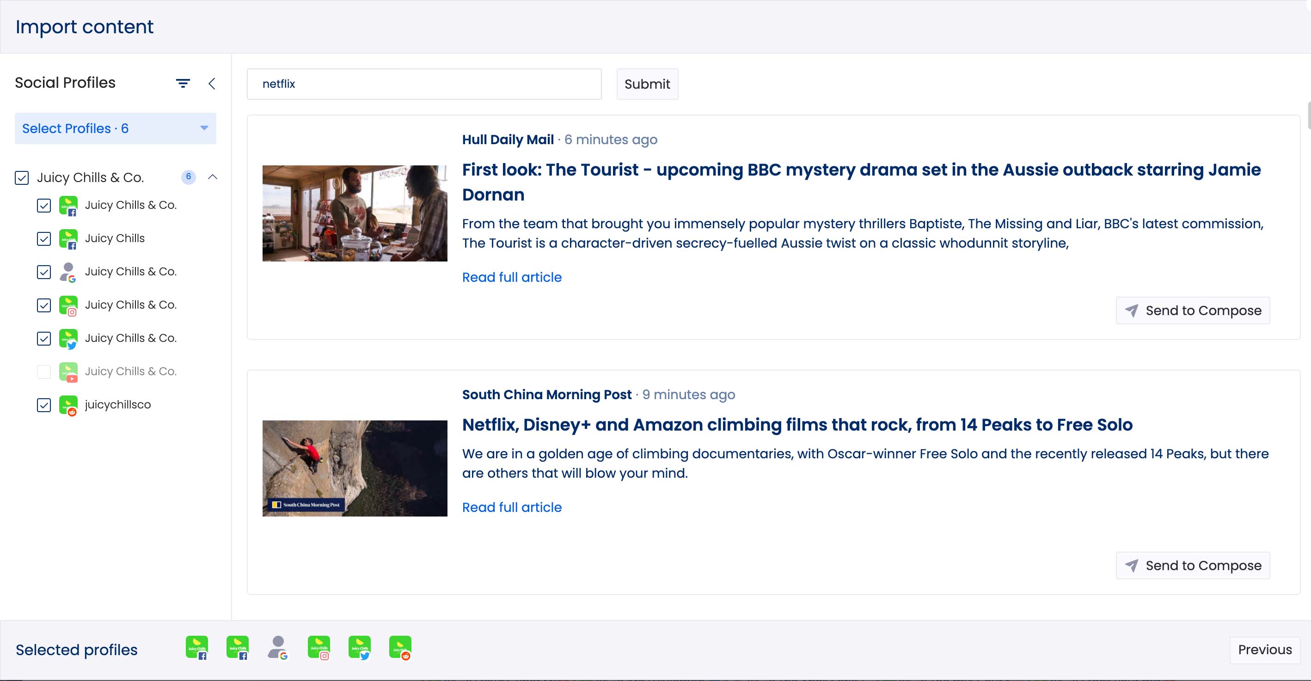Uncheck the Juicy Chills & Co. group checkbox
The height and width of the screenshot is (681, 1311).
tap(22, 177)
